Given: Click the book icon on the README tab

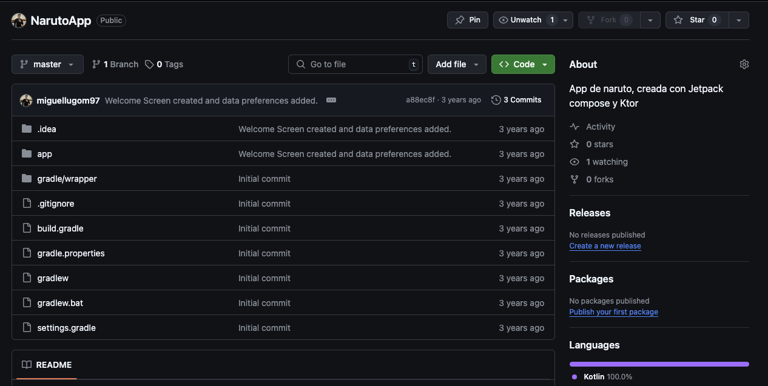Looking at the screenshot, I should point(27,365).
